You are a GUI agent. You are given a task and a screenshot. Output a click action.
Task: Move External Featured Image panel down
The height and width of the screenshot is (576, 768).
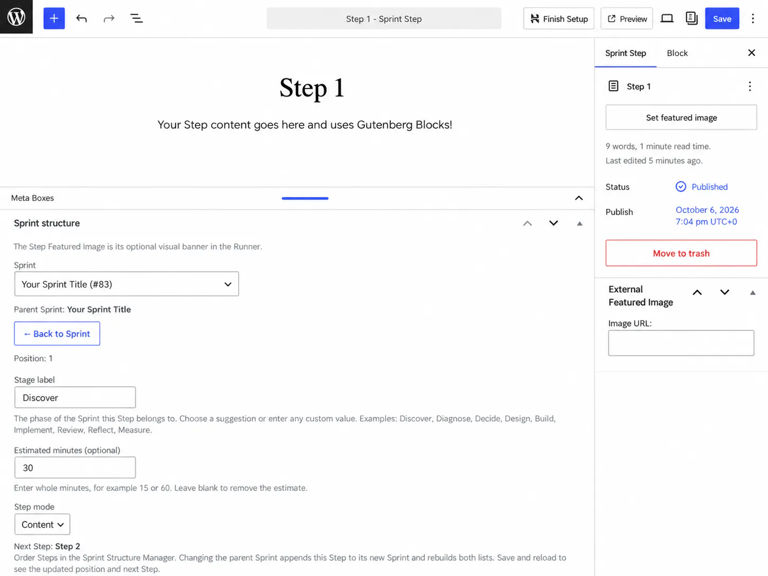click(725, 292)
